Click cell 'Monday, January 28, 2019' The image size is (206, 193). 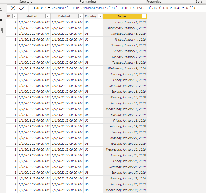[x=125, y=178]
